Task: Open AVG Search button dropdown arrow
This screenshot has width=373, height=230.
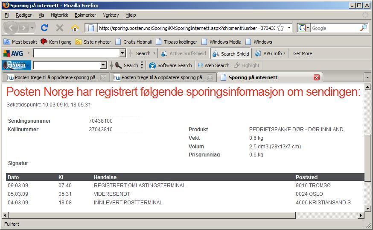Action: (x=154, y=53)
